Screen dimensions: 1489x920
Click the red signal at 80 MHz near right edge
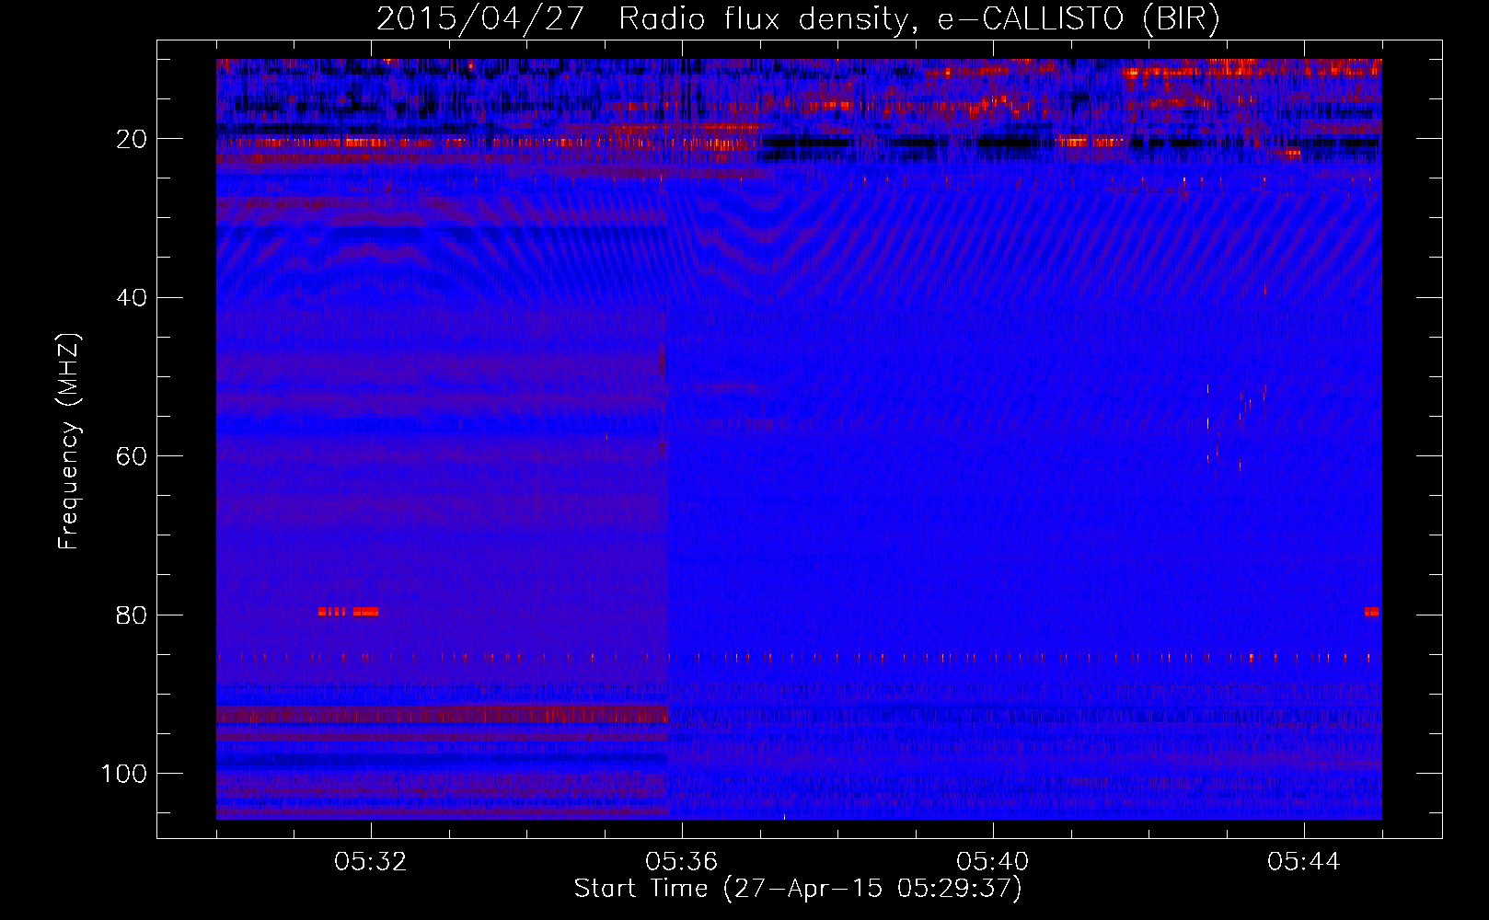coord(1372,612)
